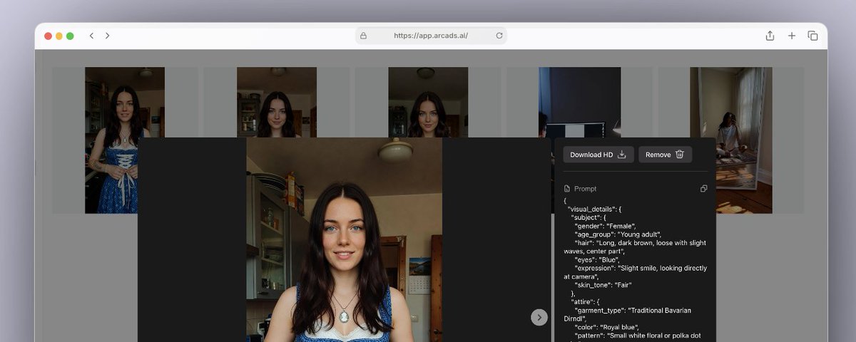The width and height of the screenshot is (856, 342).
Task: Click the "hair" description prompt line
Action: 634,247
